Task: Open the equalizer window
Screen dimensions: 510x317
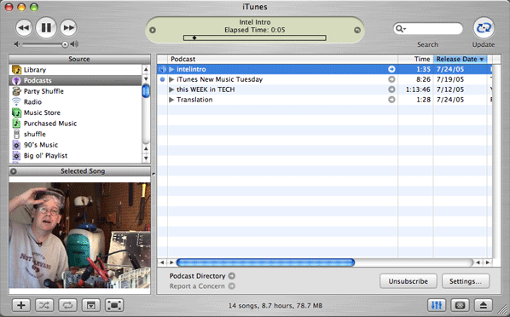Action: (437, 305)
